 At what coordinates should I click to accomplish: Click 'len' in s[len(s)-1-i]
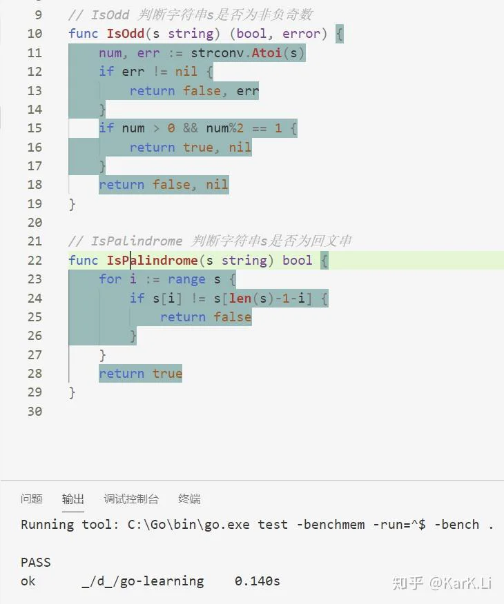240,298
